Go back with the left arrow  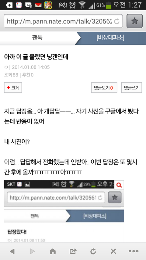[12, 251]
